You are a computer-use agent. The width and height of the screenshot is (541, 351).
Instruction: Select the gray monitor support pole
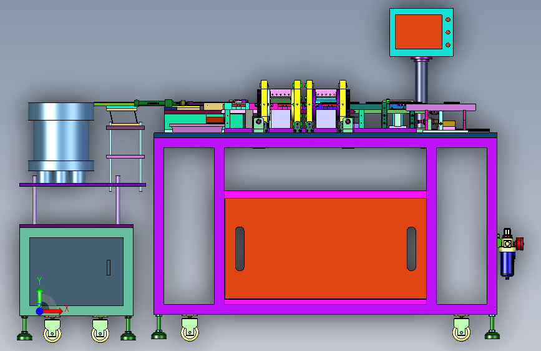click(421, 81)
